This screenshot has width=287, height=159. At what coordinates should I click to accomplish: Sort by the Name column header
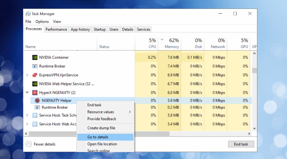tap(60, 44)
